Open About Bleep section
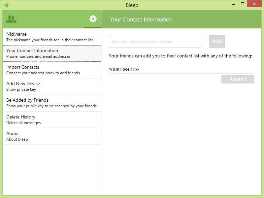 52,136
